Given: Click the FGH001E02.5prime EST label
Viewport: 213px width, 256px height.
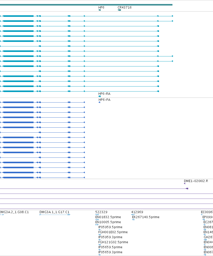Looking at the screenshot, I should point(113,232).
